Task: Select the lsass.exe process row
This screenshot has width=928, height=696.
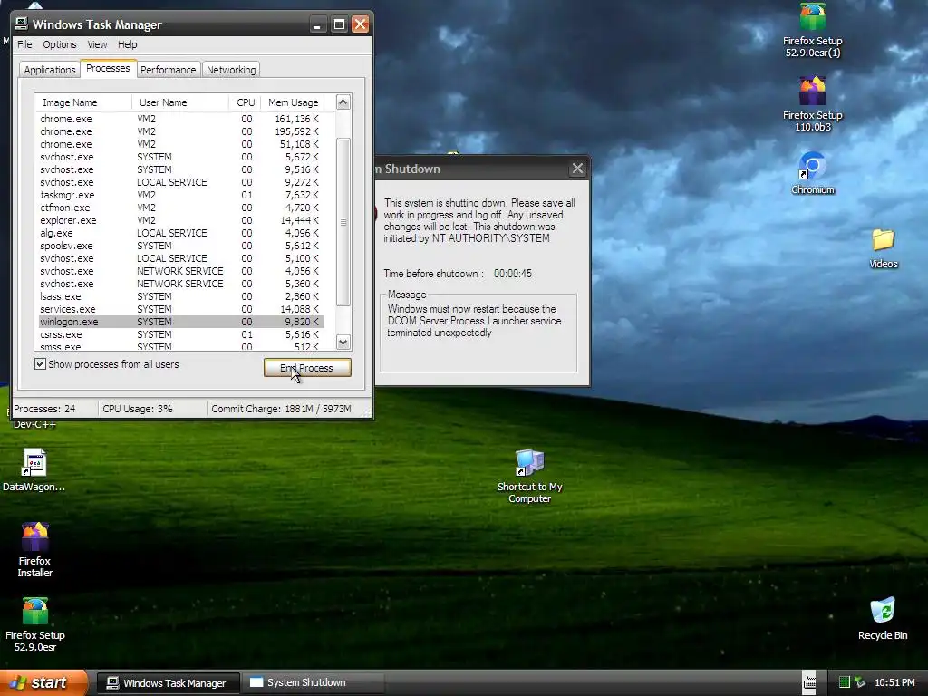Action: coord(180,296)
